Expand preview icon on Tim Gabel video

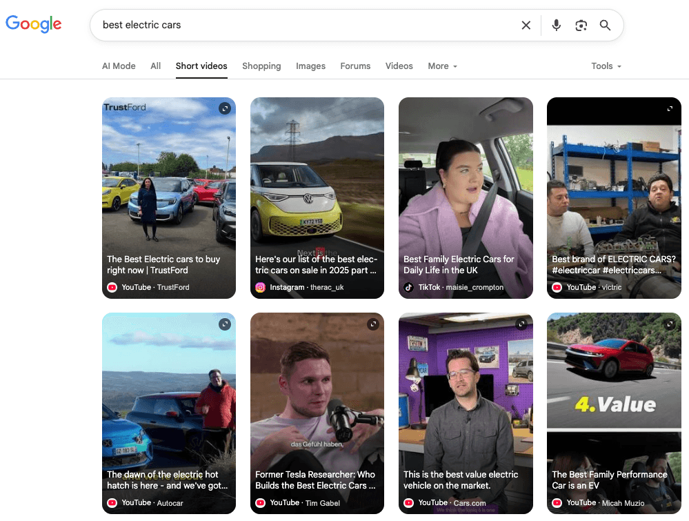coord(373,324)
